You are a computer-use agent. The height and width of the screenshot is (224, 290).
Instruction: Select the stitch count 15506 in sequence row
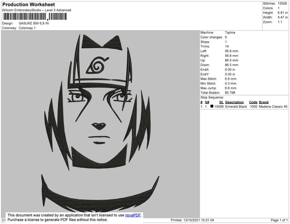click(x=219, y=107)
